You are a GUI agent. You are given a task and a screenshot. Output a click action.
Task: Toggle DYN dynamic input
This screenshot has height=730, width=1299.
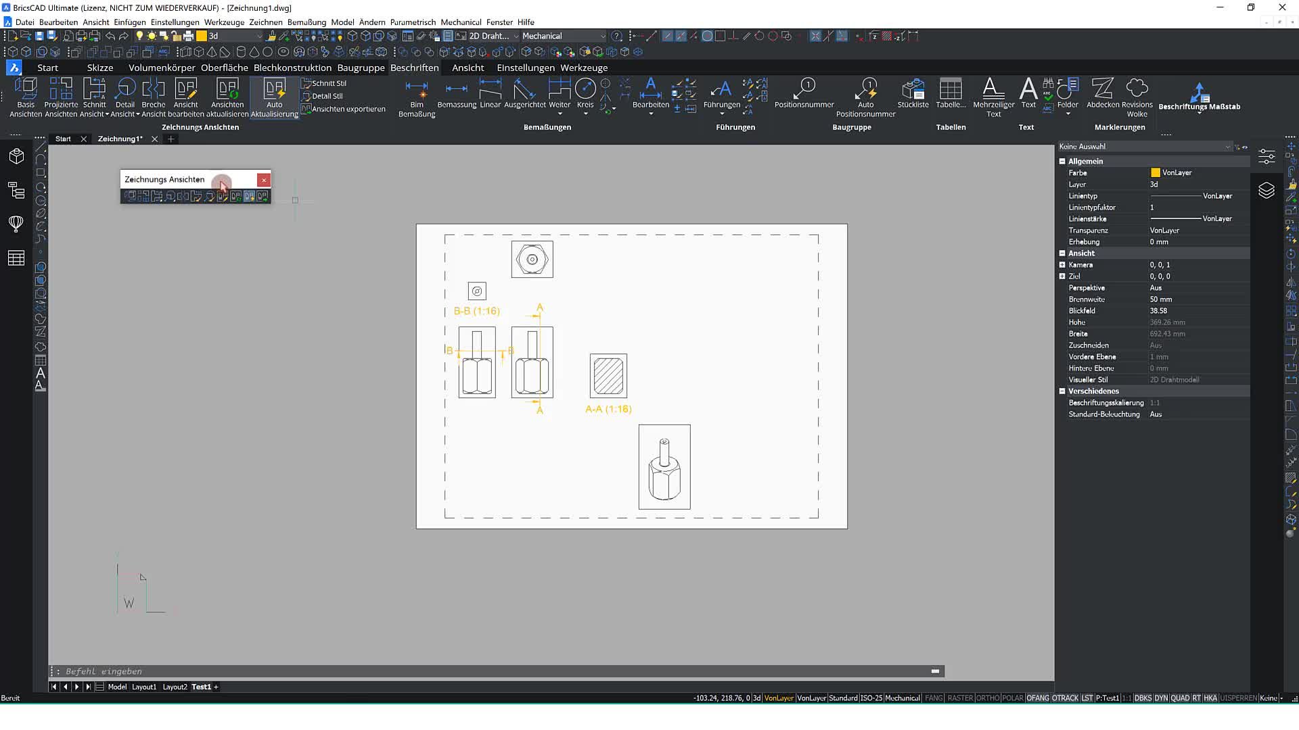pyautogui.click(x=1161, y=698)
